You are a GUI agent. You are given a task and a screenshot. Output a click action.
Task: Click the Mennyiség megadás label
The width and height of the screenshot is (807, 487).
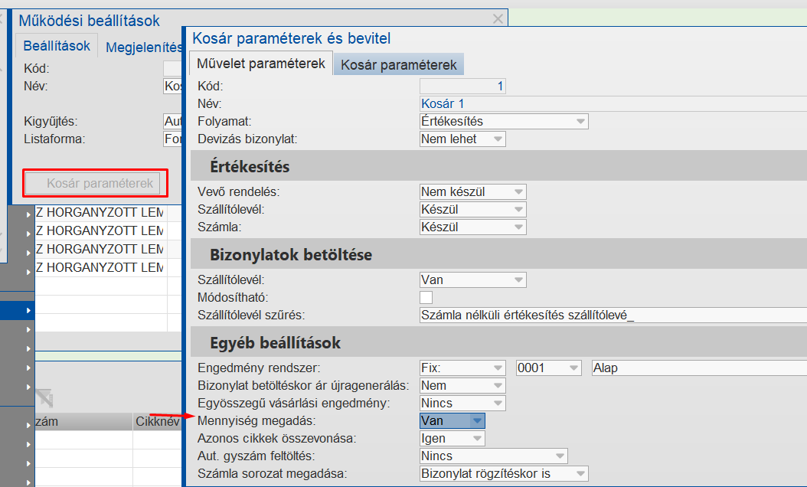point(256,420)
